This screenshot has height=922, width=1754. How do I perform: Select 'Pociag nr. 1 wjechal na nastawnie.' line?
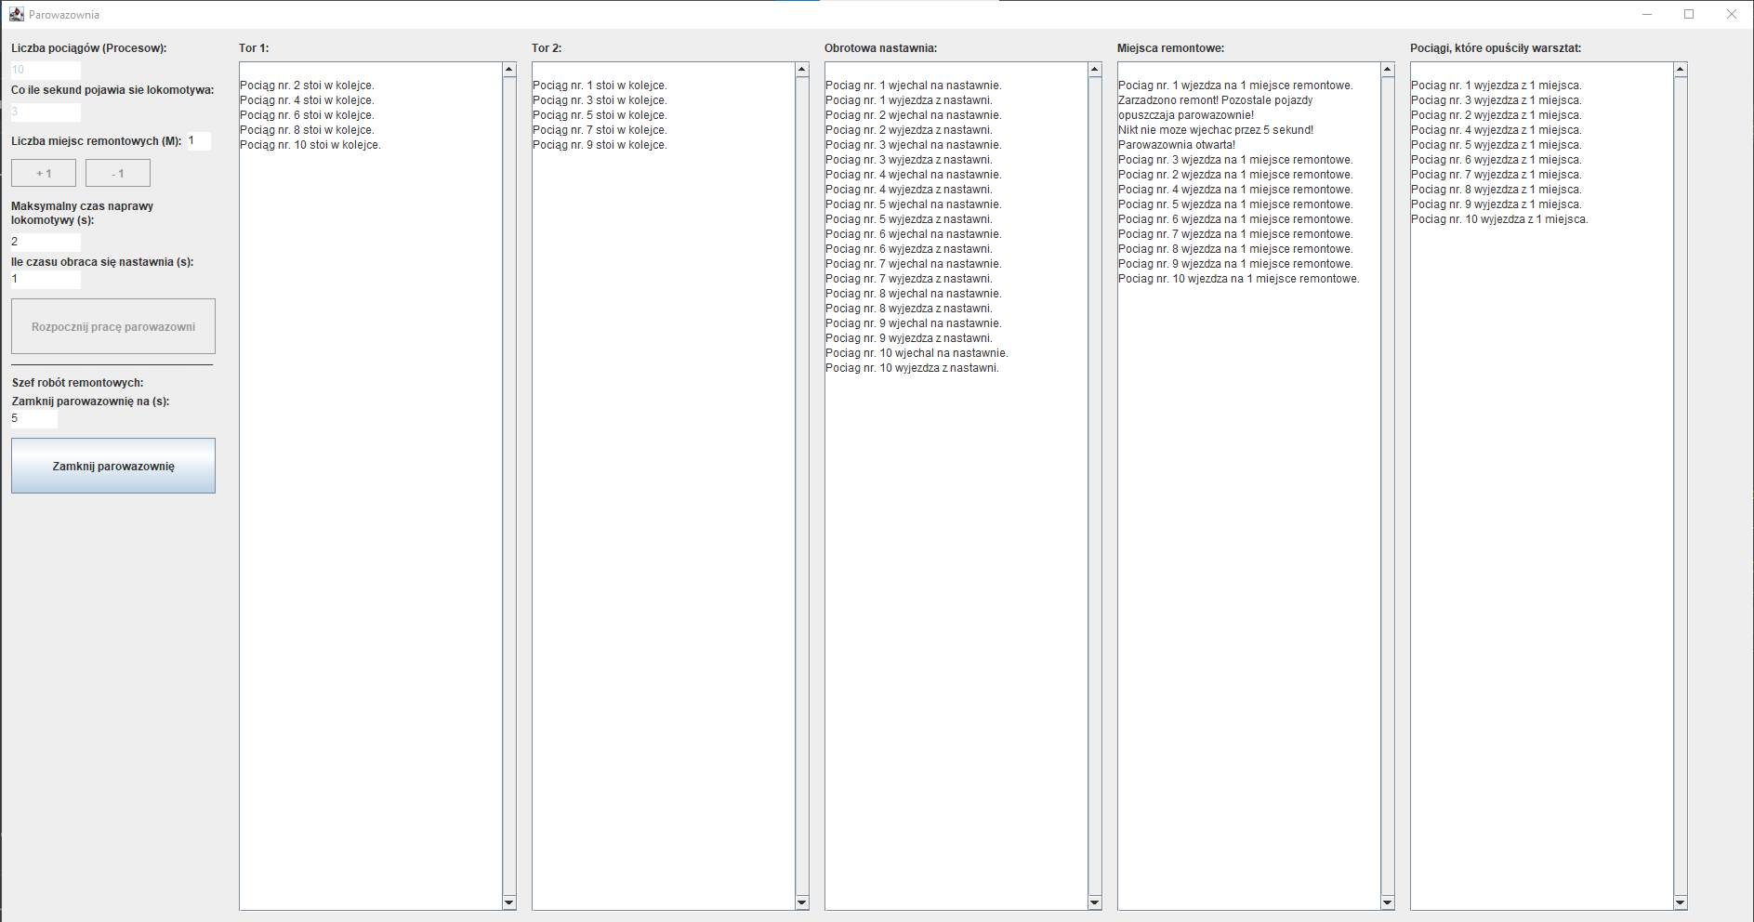click(914, 86)
